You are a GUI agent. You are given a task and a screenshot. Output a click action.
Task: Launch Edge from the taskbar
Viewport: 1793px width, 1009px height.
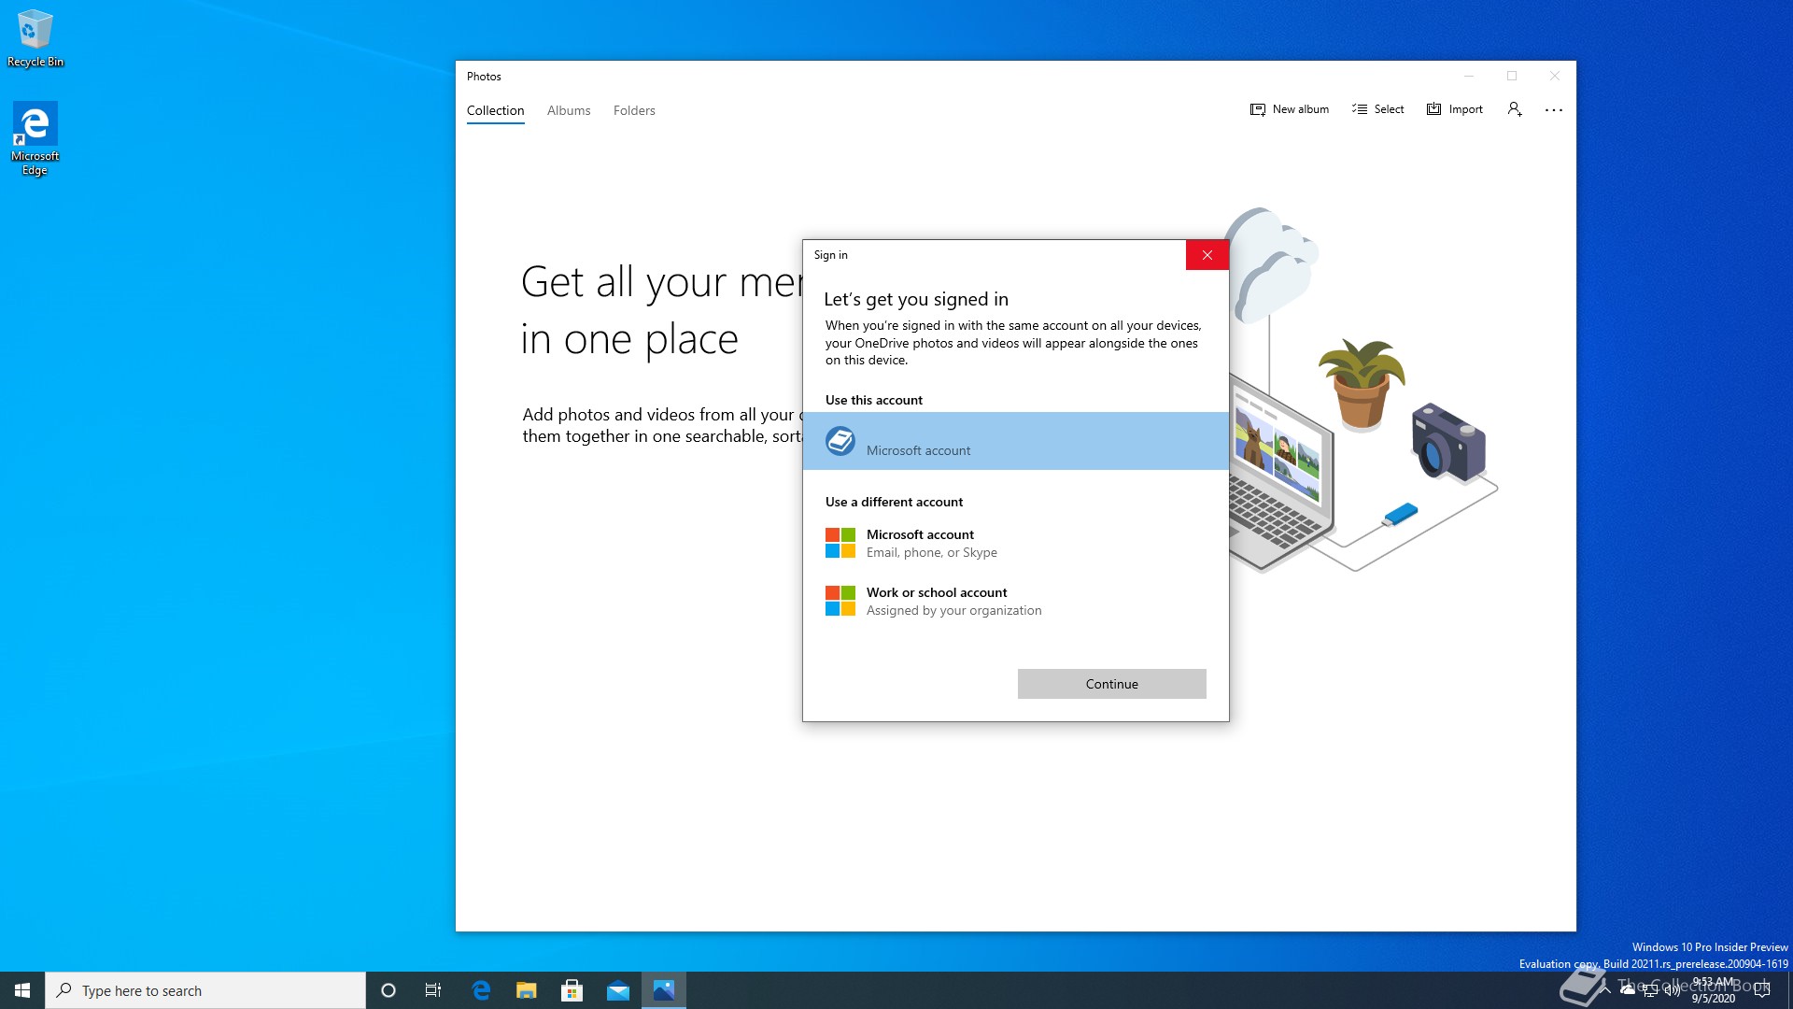click(481, 990)
